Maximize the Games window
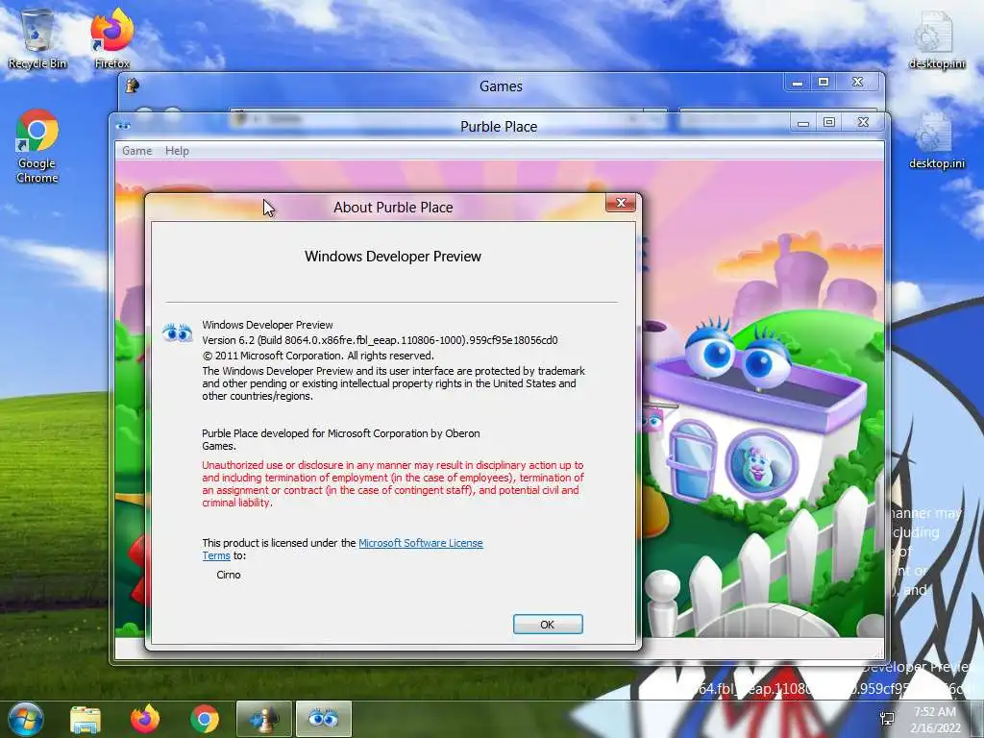This screenshot has width=984, height=738. tap(824, 83)
